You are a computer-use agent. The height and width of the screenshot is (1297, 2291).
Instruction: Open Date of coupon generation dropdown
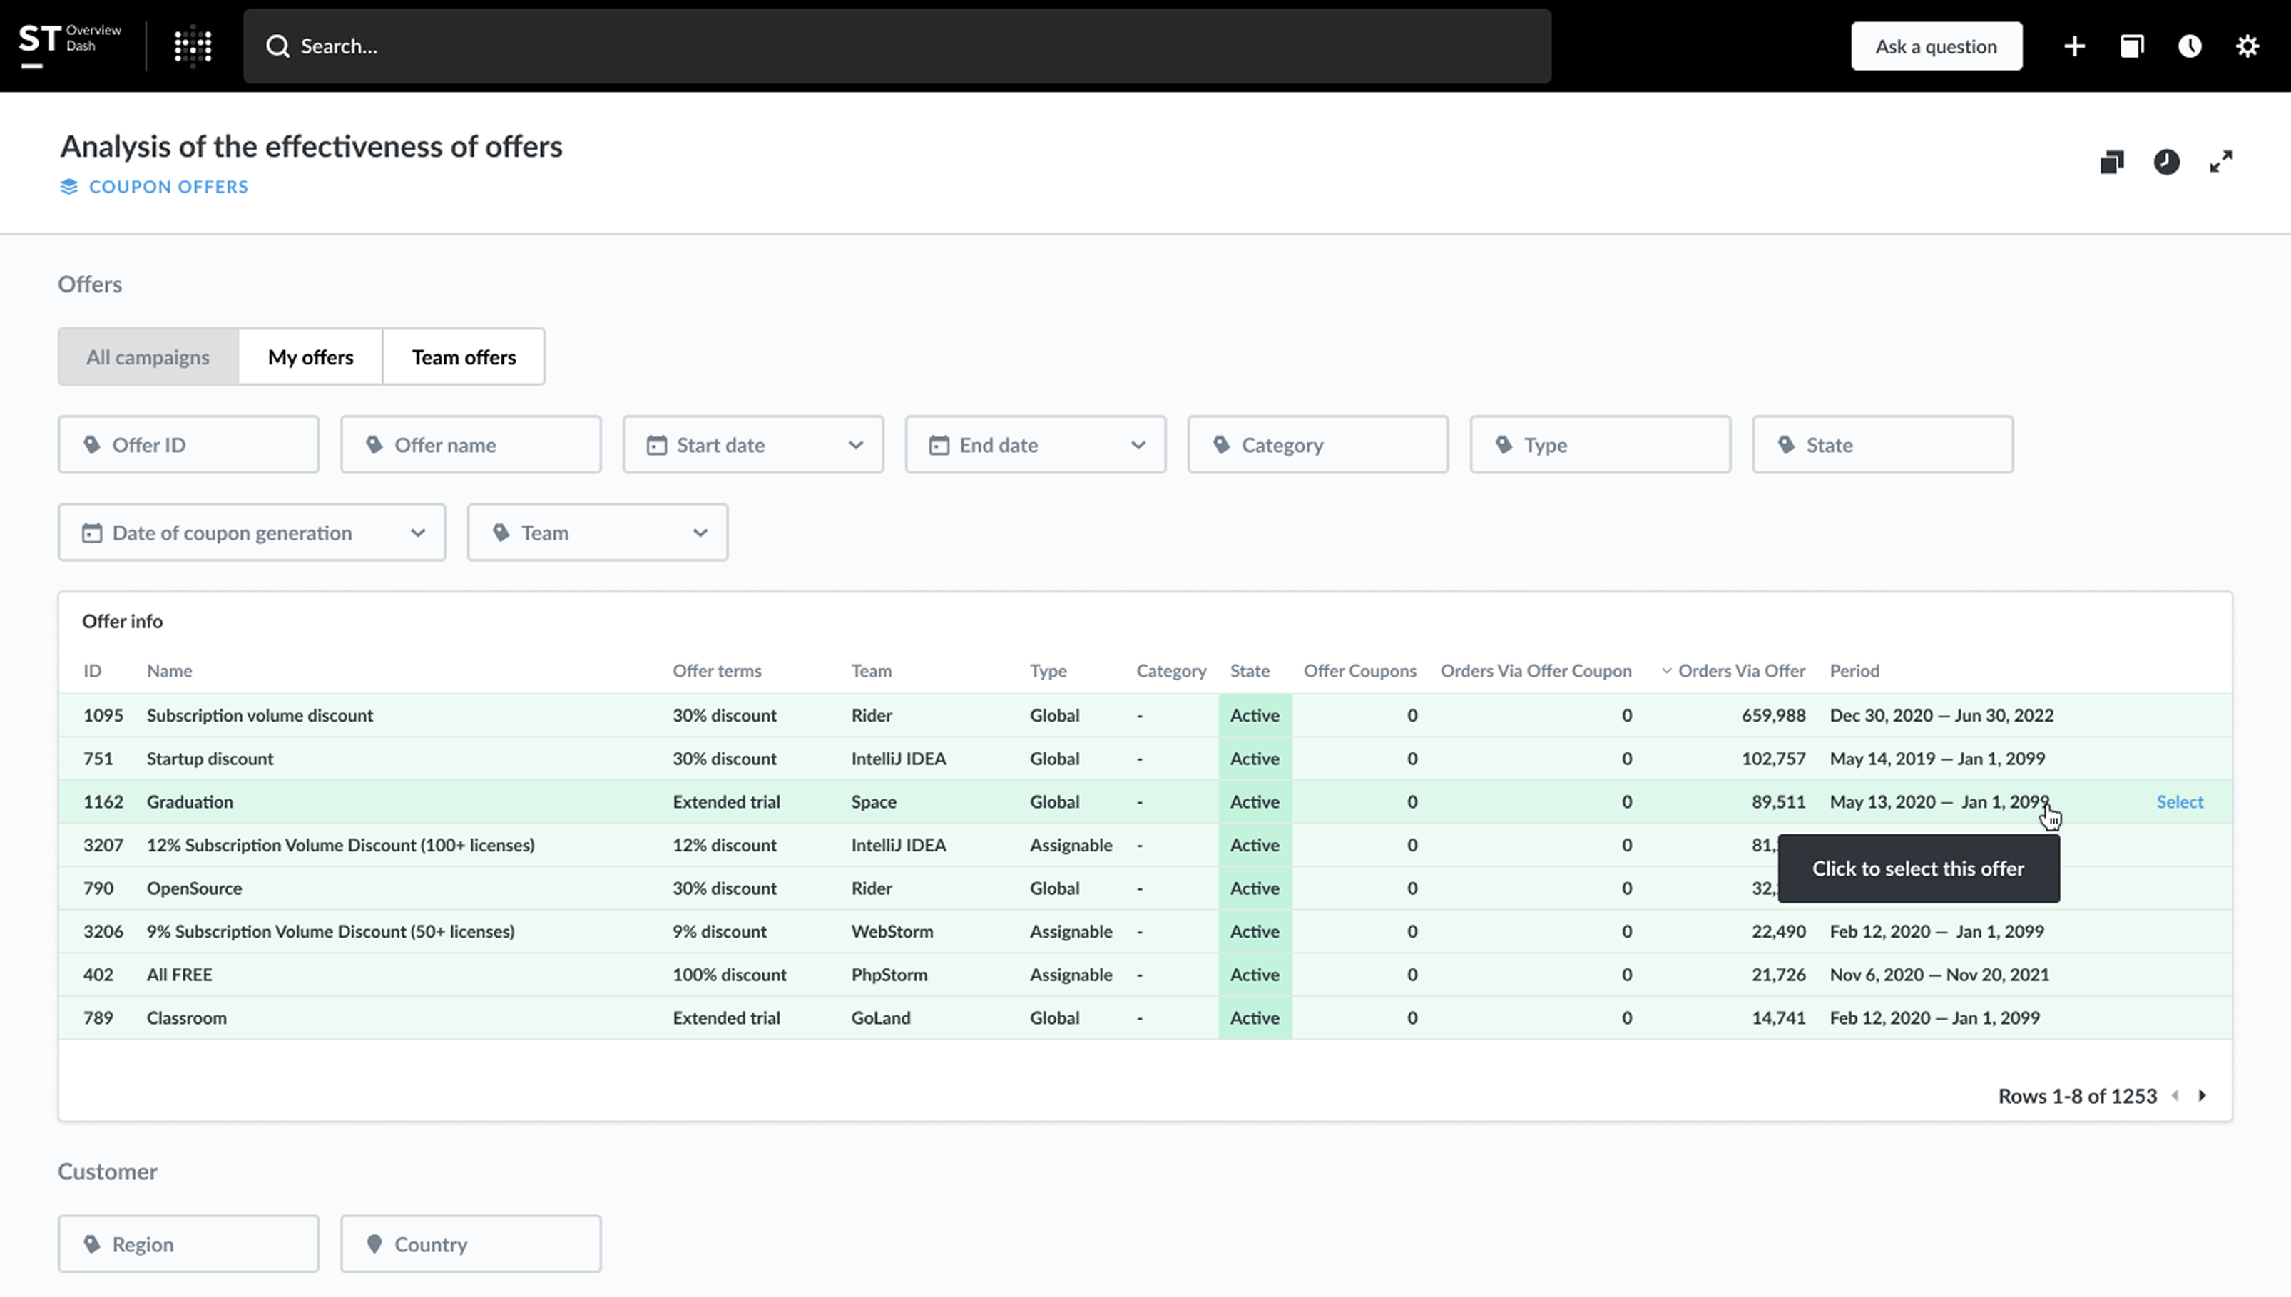(252, 533)
